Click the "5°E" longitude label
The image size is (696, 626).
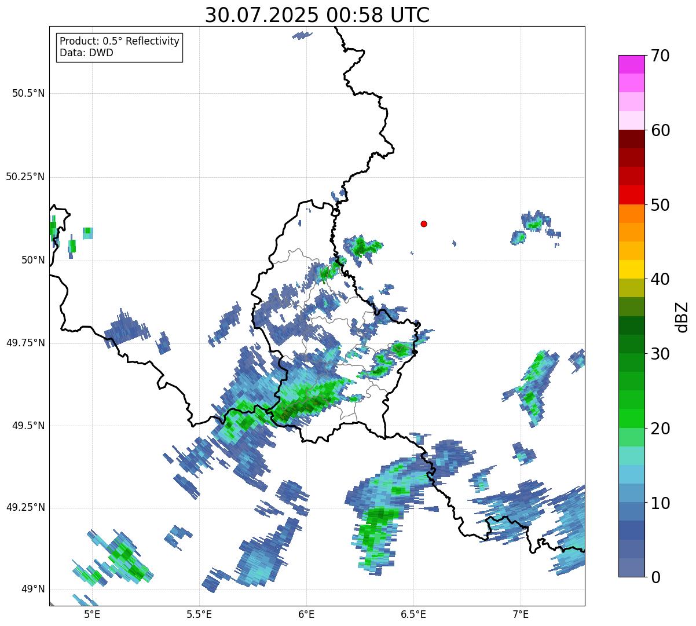point(92,614)
